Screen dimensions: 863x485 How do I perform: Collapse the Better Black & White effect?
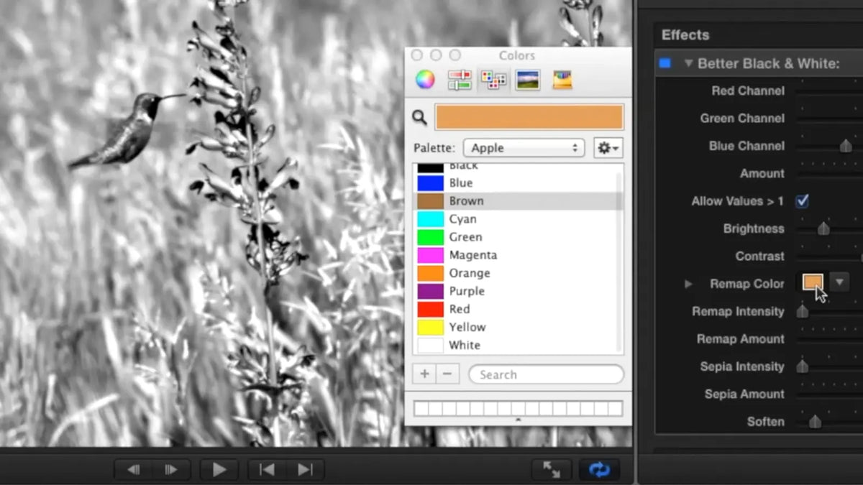688,63
